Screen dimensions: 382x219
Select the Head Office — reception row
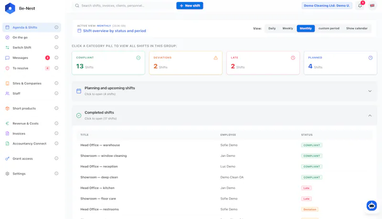point(224,166)
